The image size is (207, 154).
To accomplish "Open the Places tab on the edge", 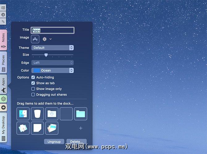I will pyautogui.click(x=3, y=63).
